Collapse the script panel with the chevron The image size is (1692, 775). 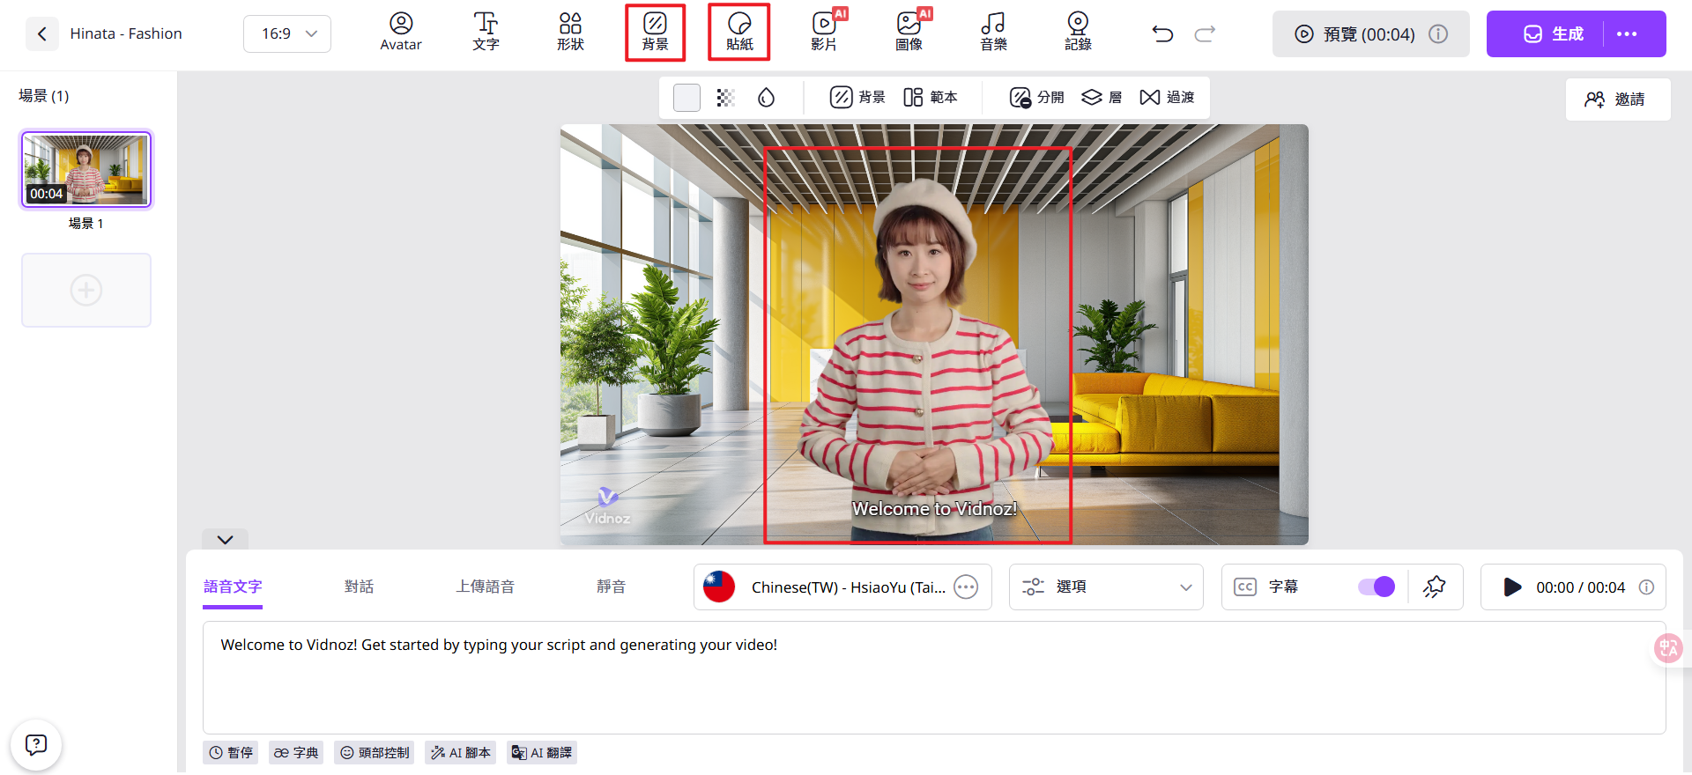(225, 540)
